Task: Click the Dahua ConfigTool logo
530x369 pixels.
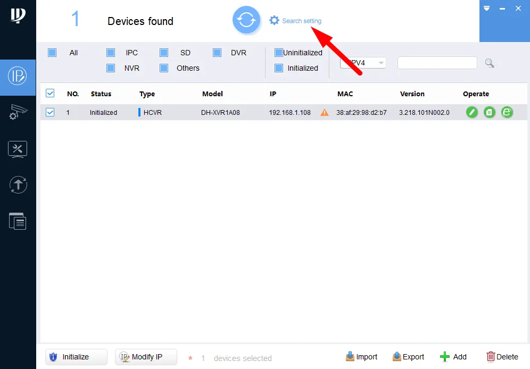Action: point(18,15)
